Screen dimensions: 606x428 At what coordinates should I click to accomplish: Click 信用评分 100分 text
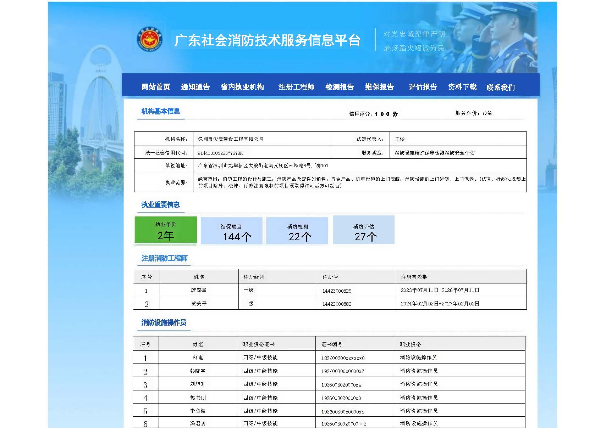click(x=373, y=114)
